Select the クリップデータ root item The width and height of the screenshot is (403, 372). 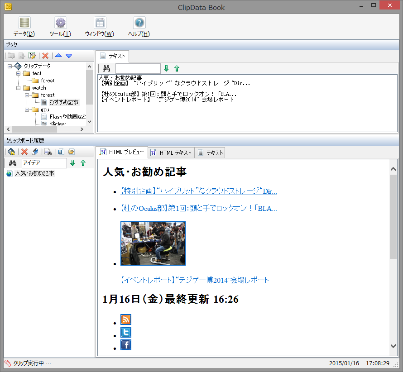(x=37, y=66)
